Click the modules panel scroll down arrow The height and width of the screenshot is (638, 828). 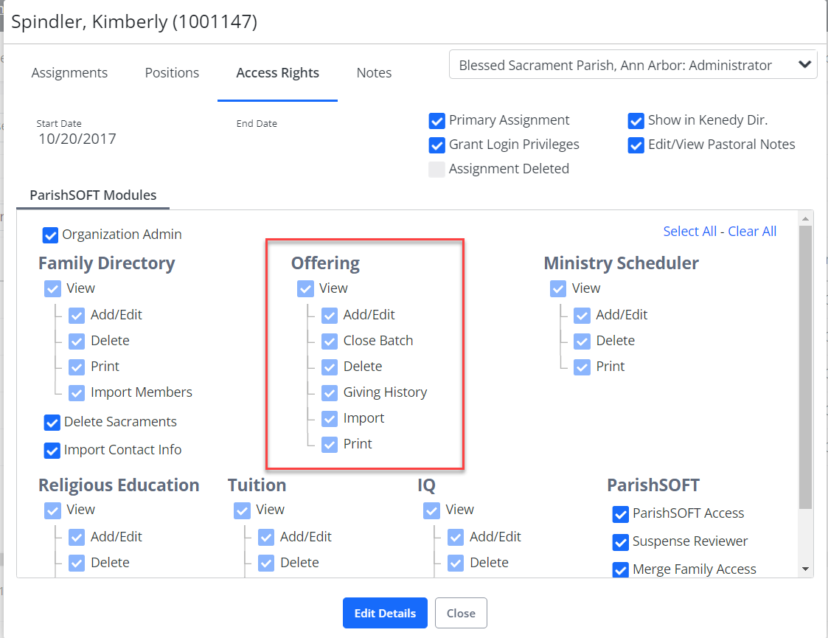(805, 569)
